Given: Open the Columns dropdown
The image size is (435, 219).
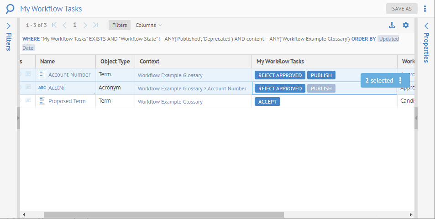Looking at the screenshot, I should pyautogui.click(x=149, y=25).
